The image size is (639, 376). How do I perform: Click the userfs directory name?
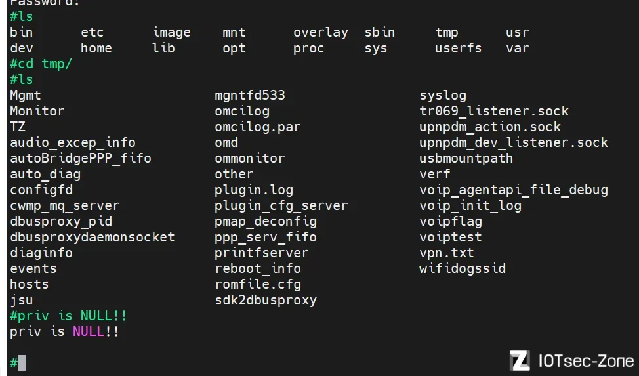pyautogui.click(x=458, y=48)
